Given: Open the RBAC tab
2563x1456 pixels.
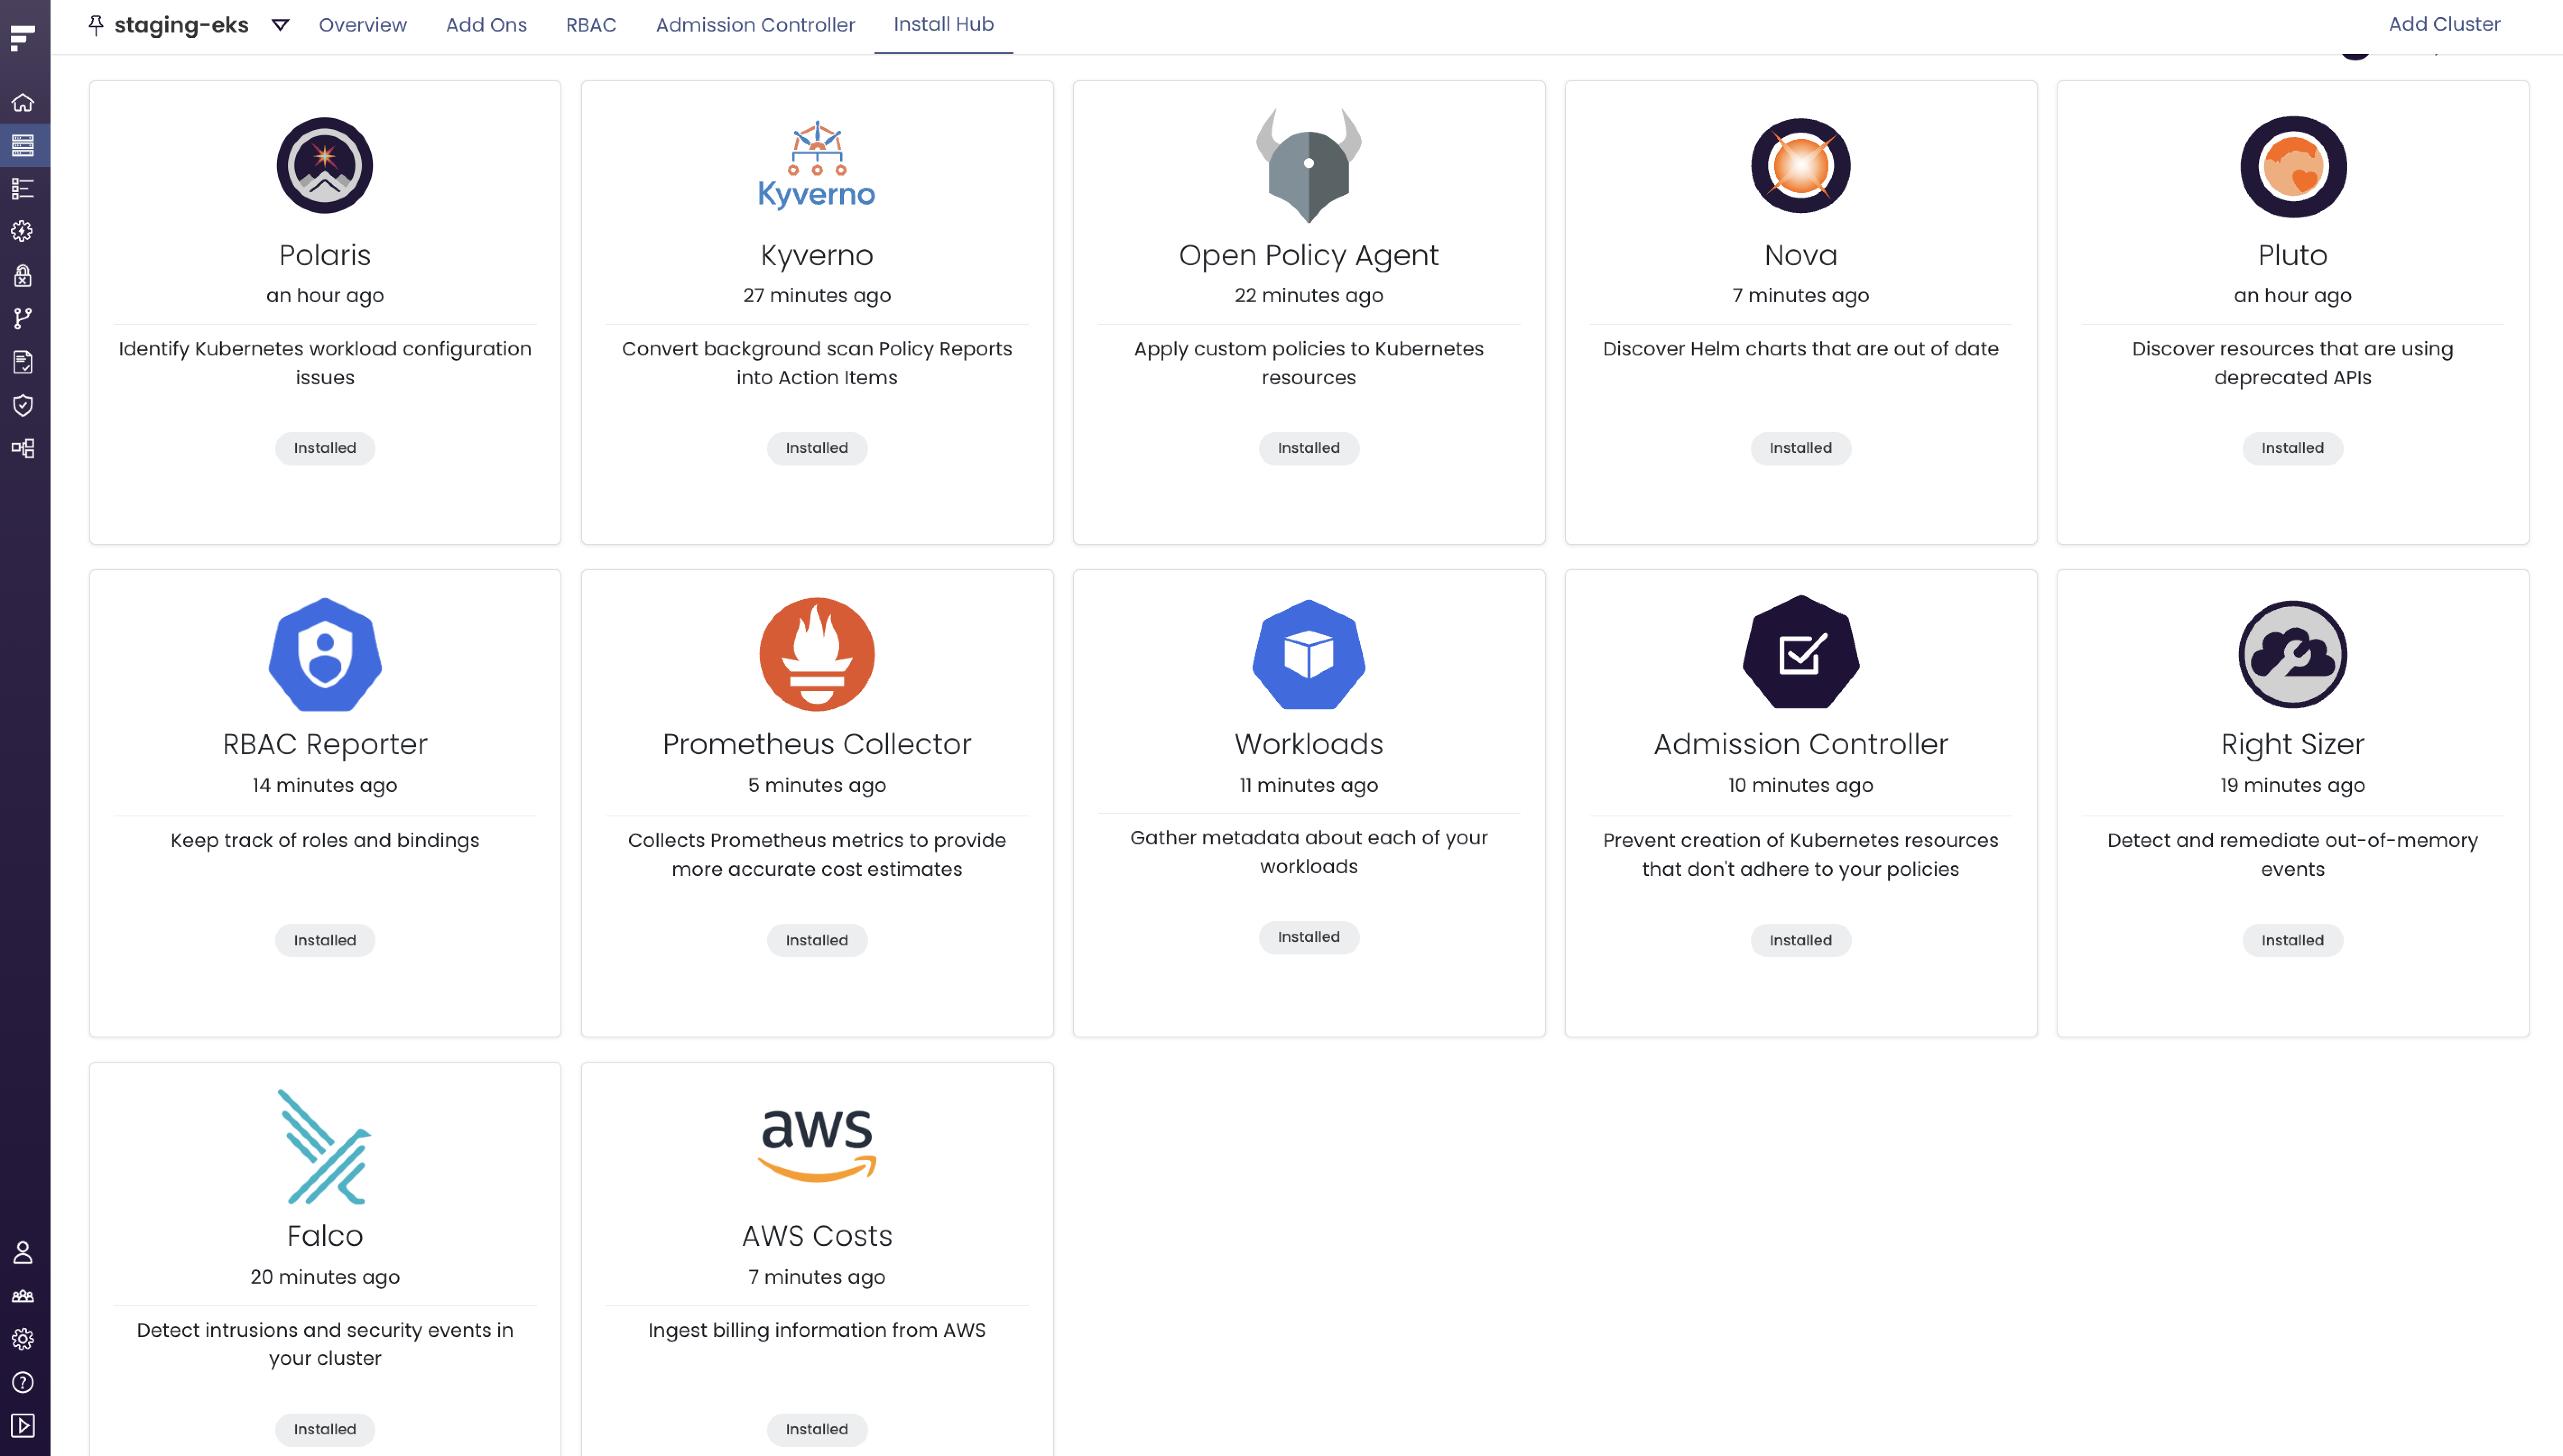Looking at the screenshot, I should coord(591,25).
